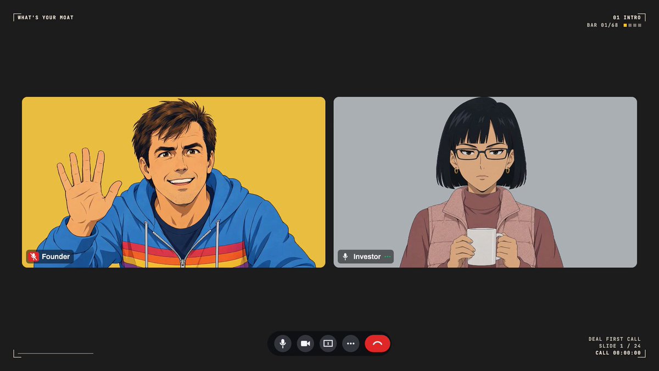Click the "Founder" name label
Viewport: 659px width, 371px height.
pos(56,257)
